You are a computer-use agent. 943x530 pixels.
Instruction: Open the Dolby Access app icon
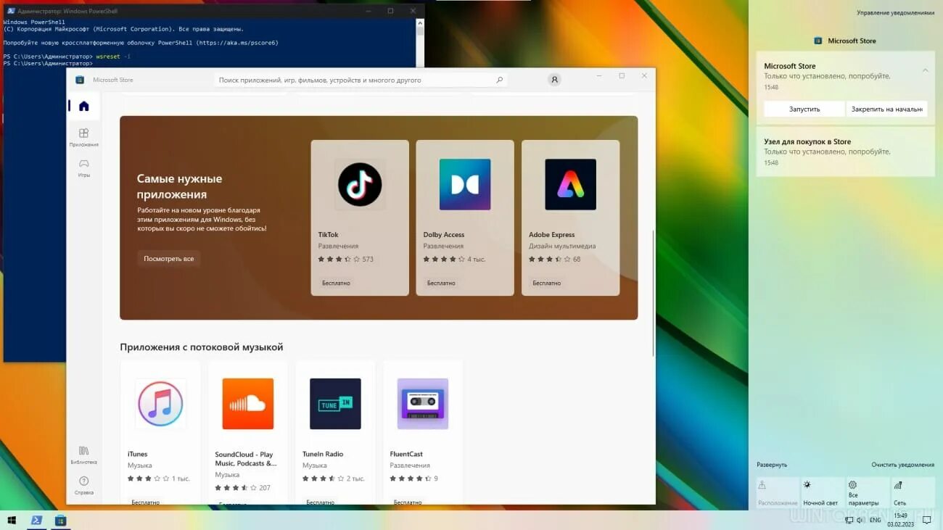pyautogui.click(x=465, y=184)
